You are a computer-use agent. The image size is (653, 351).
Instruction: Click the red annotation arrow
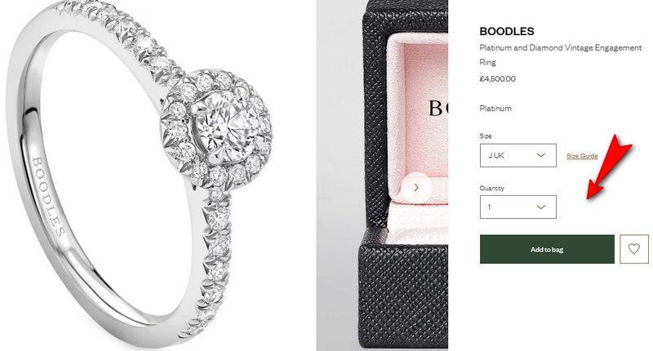coord(609,167)
